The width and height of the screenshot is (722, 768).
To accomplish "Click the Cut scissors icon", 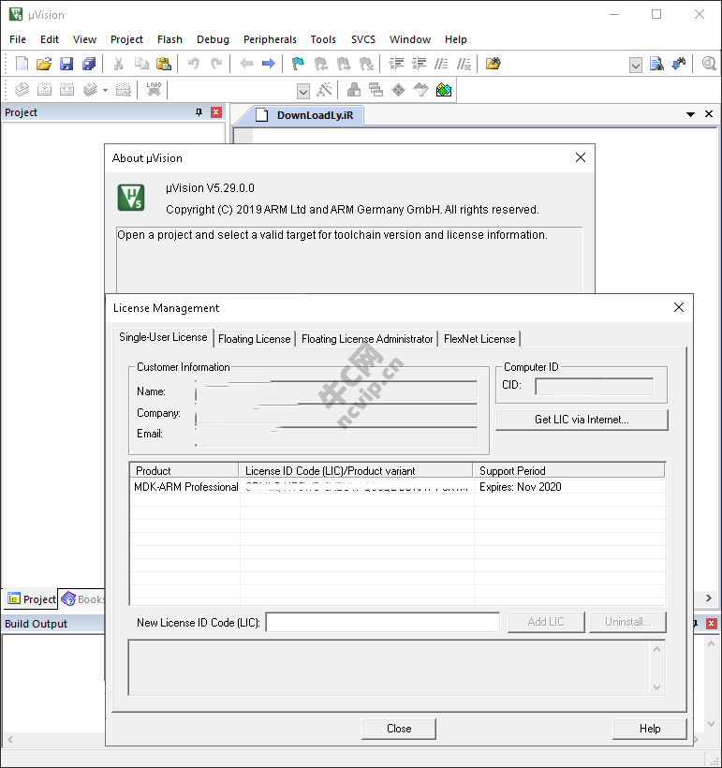I will pyautogui.click(x=118, y=64).
